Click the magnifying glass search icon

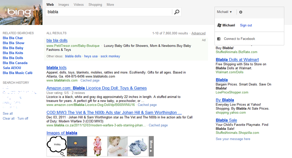click(x=177, y=12)
